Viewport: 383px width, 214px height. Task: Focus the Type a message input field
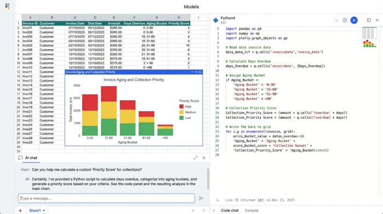[106, 198]
